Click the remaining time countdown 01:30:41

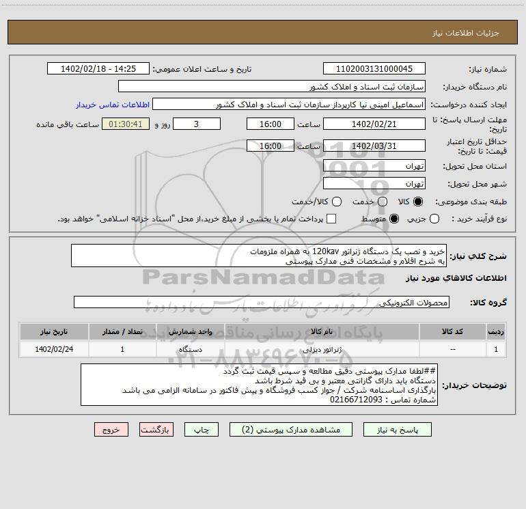pos(126,124)
